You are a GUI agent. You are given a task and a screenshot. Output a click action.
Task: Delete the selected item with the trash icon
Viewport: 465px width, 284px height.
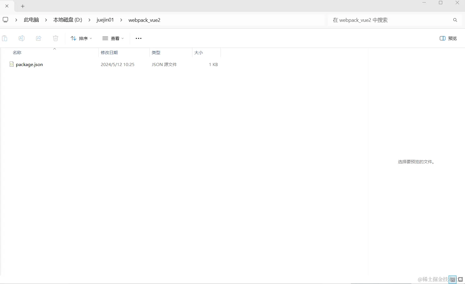pos(56,38)
